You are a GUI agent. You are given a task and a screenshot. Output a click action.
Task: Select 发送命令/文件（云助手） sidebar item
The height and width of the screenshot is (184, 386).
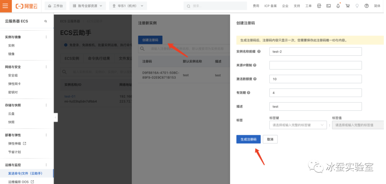coord(25,173)
